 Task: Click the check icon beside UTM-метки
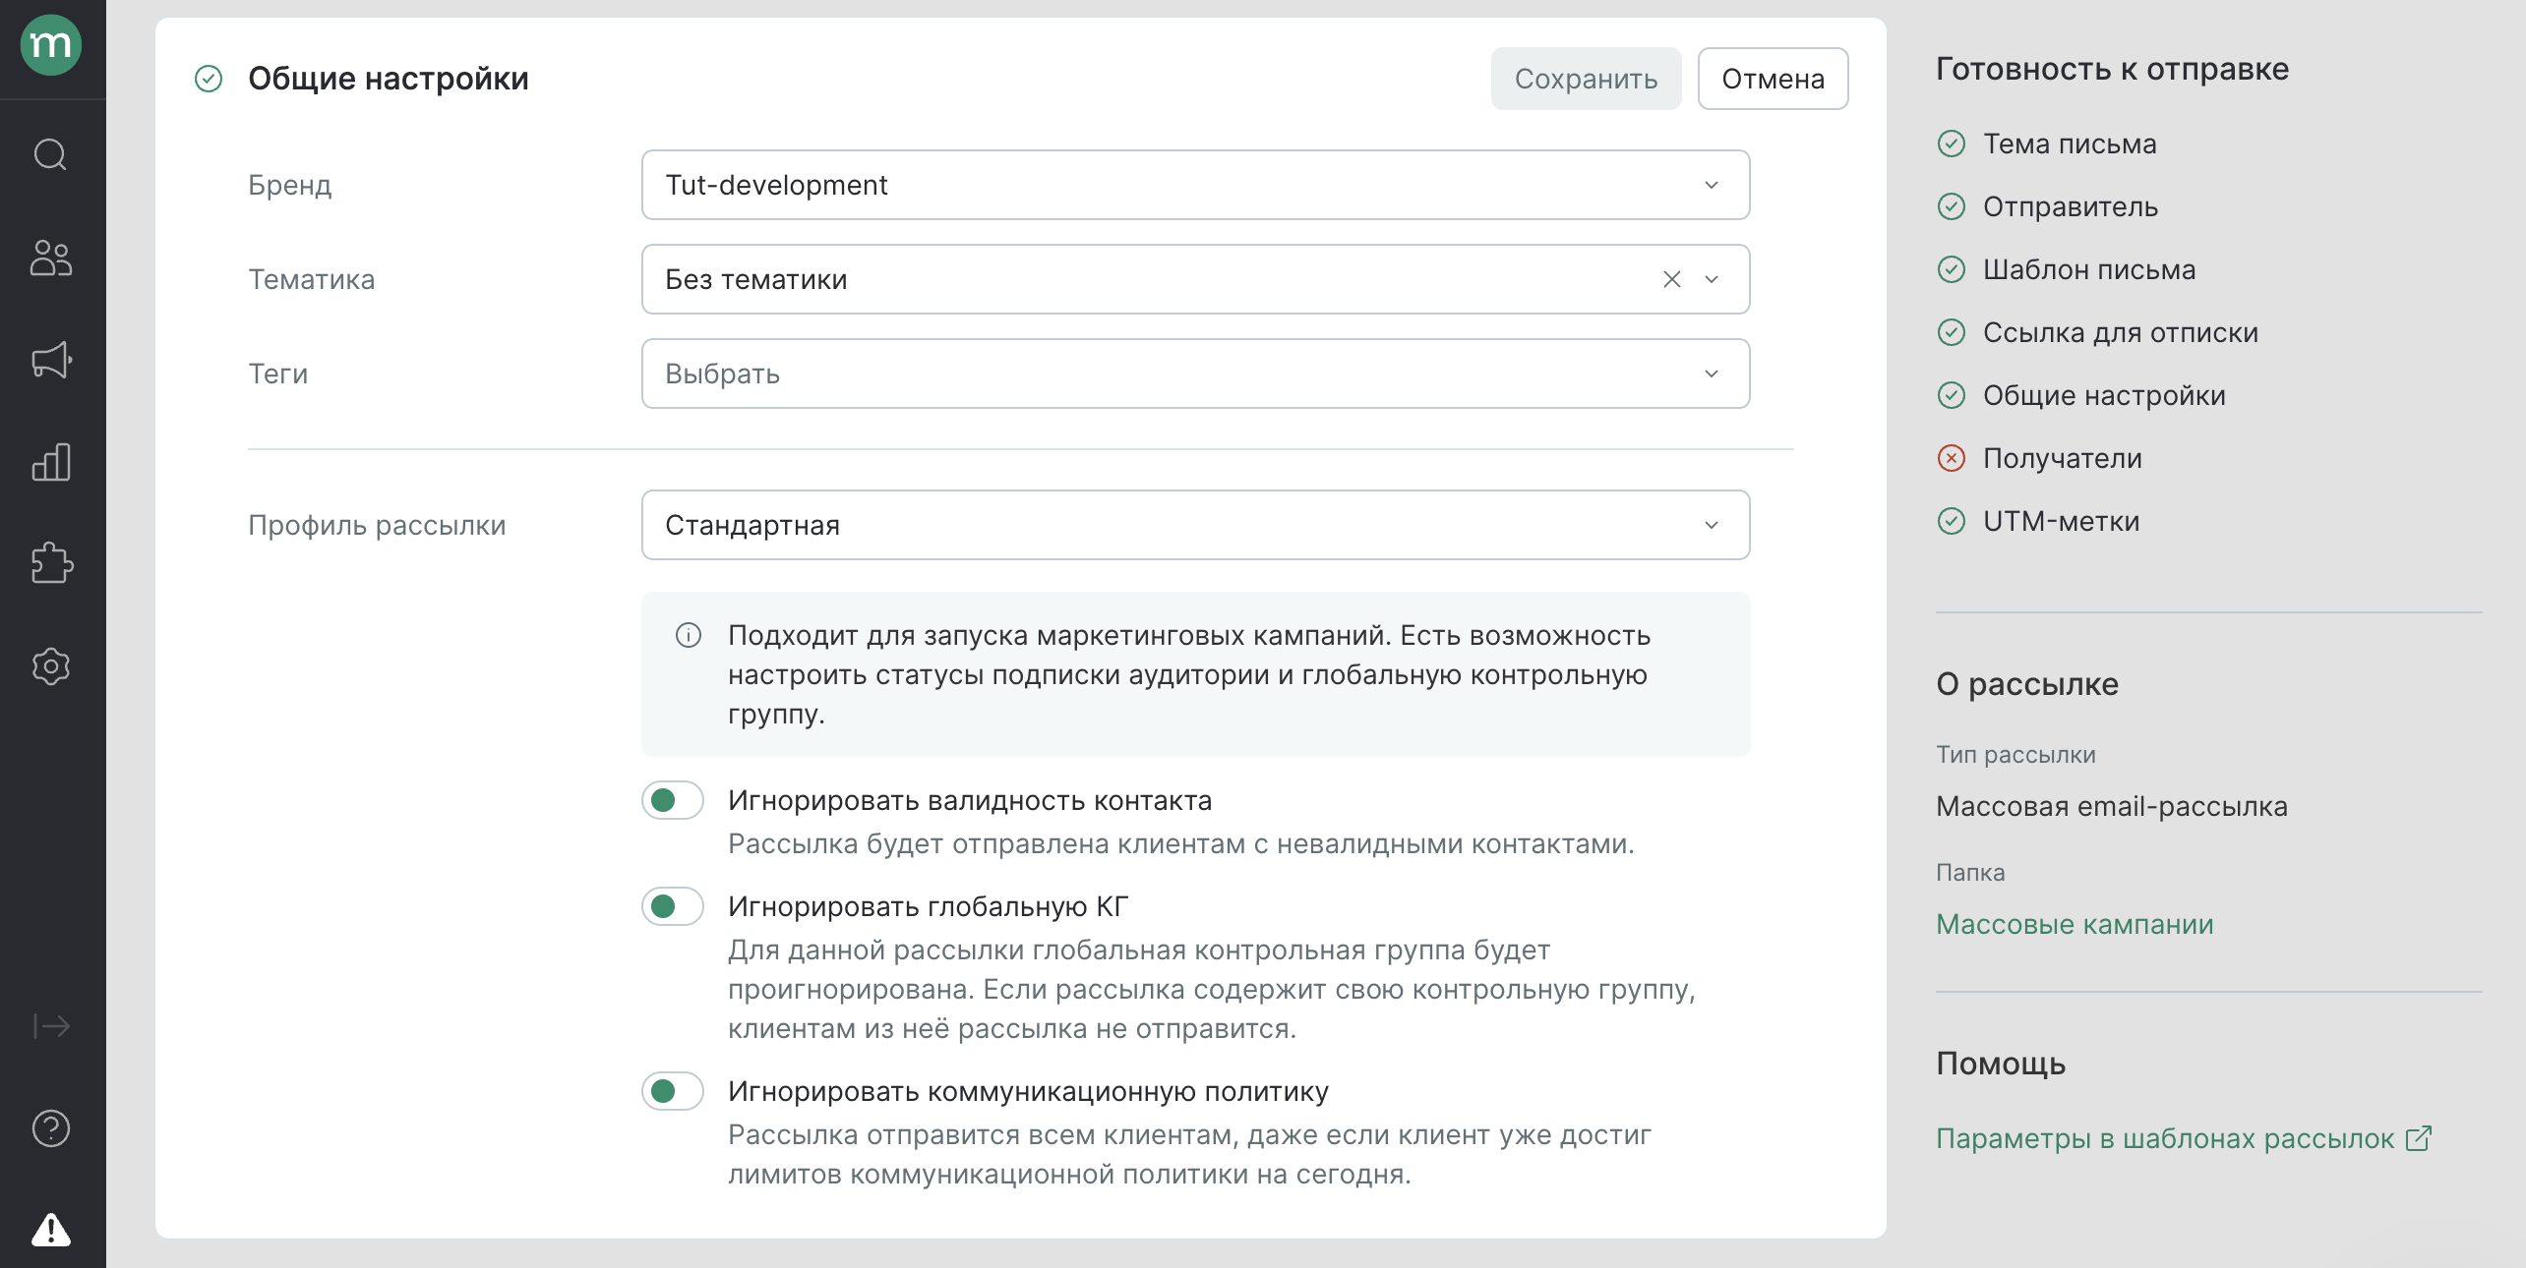[1952, 521]
